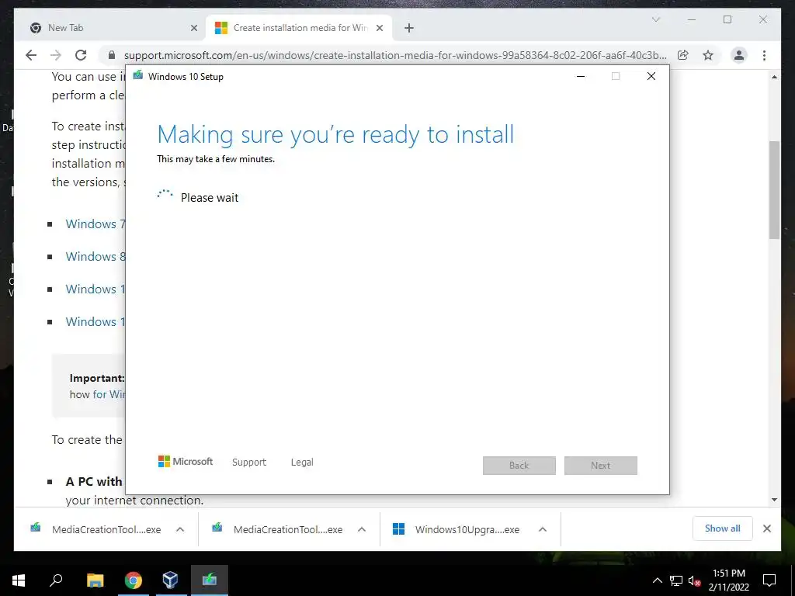Go forward in Chrome browser
This screenshot has width=795, height=596.
point(56,55)
